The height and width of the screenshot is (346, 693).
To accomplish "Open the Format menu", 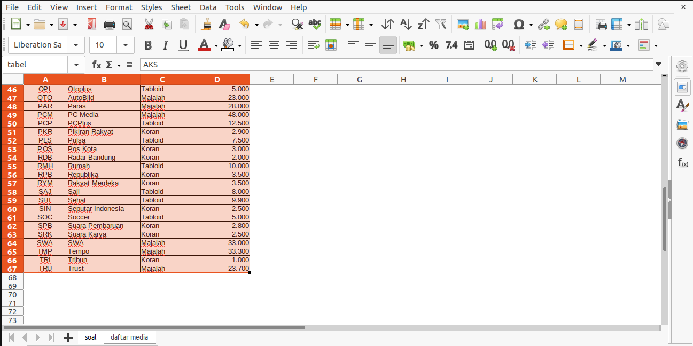I will pyautogui.click(x=119, y=7).
